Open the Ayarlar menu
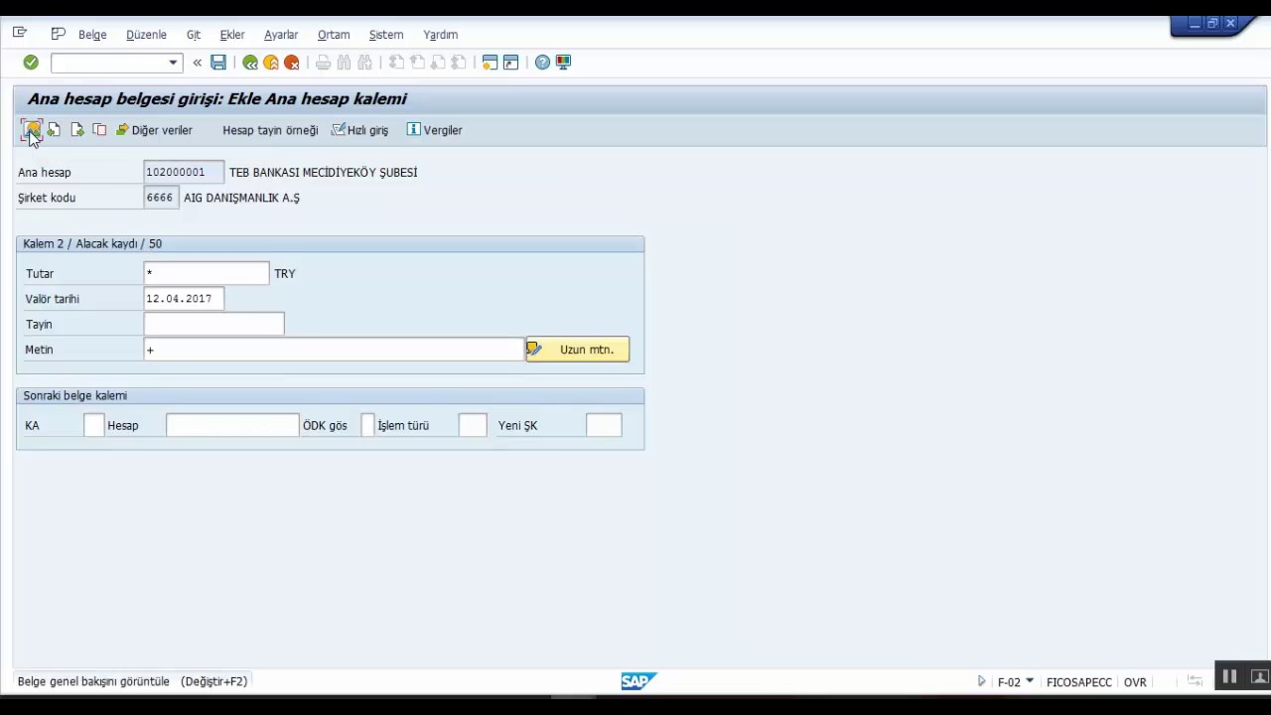 click(x=281, y=35)
